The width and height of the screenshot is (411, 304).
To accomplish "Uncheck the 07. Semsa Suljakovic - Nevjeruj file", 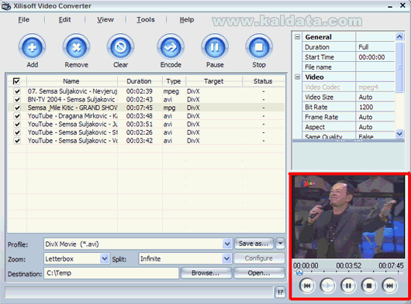I will coord(17,91).
